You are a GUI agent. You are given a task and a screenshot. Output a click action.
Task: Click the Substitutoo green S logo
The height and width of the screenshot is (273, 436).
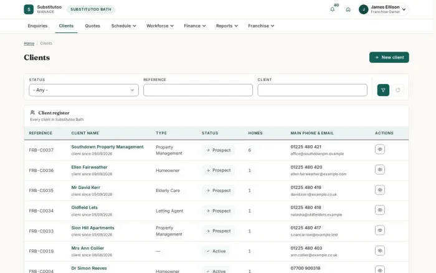point(29,9)
